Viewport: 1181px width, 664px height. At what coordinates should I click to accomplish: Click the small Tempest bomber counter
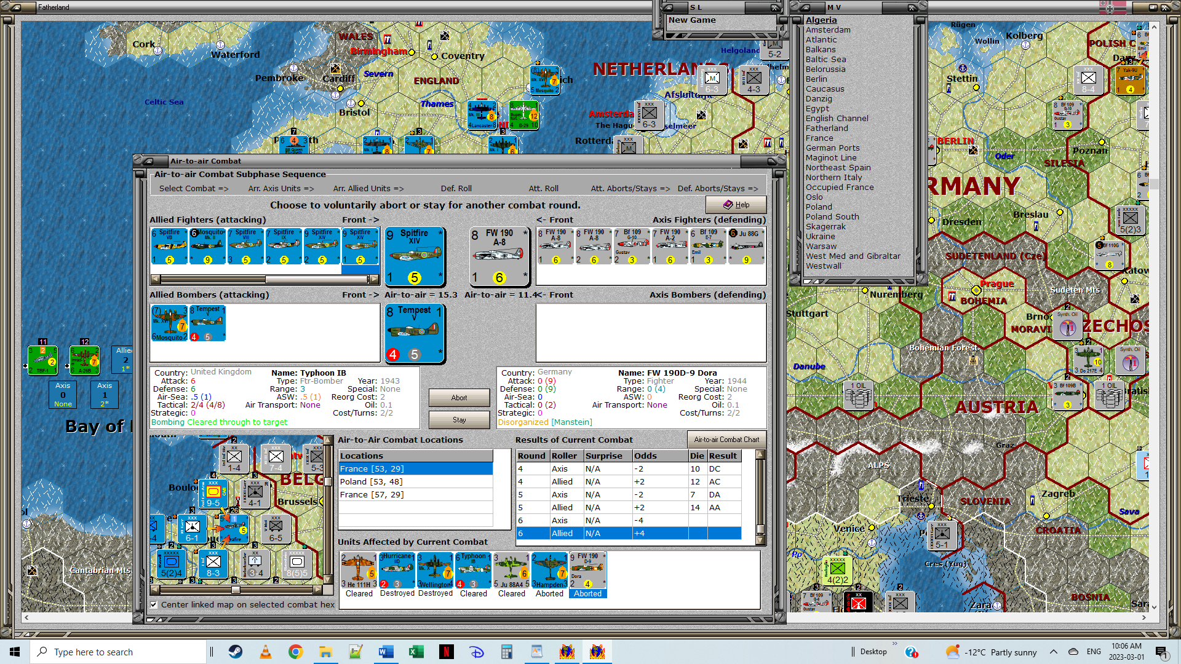coord(207,323)
